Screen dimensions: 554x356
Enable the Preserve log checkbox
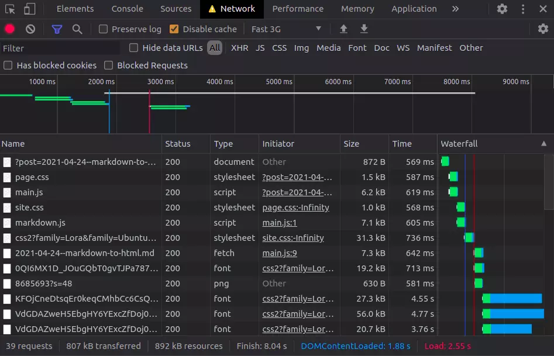tap(104, 29)
